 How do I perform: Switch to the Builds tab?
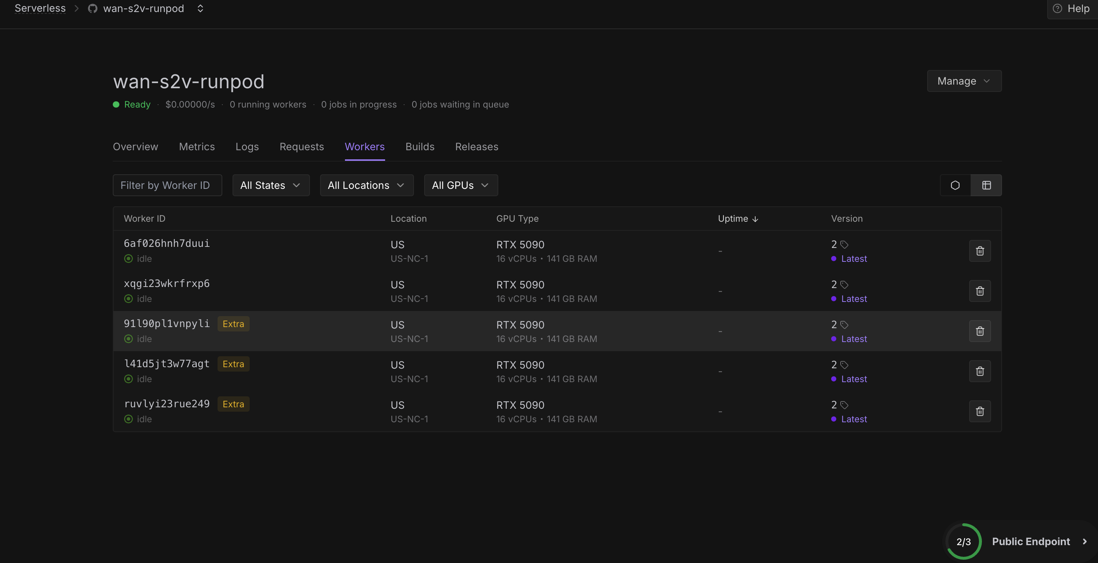click(x=419, y=147)
